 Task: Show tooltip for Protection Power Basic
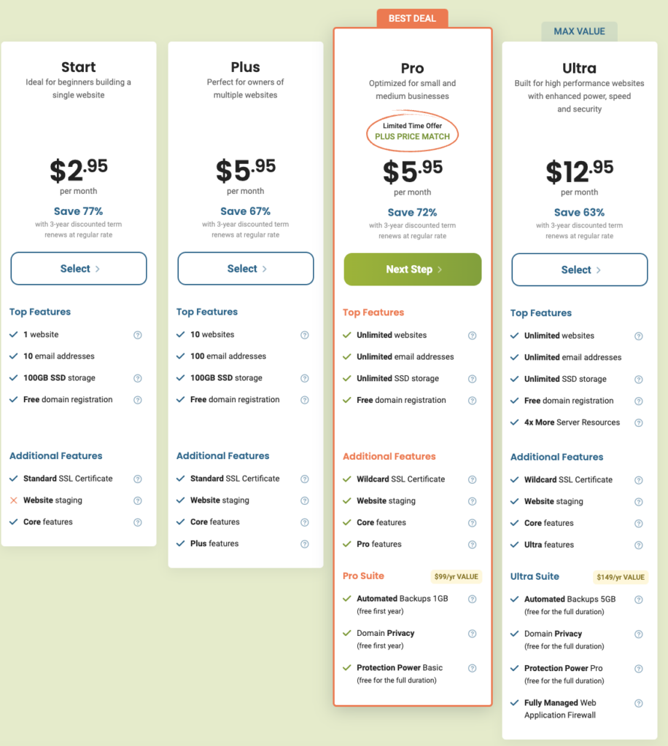472,668
